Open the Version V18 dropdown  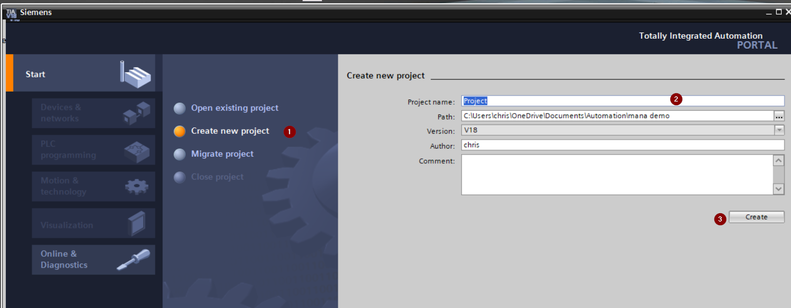pos(623,130)
